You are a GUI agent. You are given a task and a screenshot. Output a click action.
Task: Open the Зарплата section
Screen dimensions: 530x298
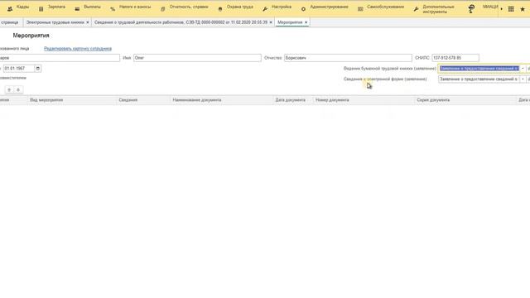point(56,7)
